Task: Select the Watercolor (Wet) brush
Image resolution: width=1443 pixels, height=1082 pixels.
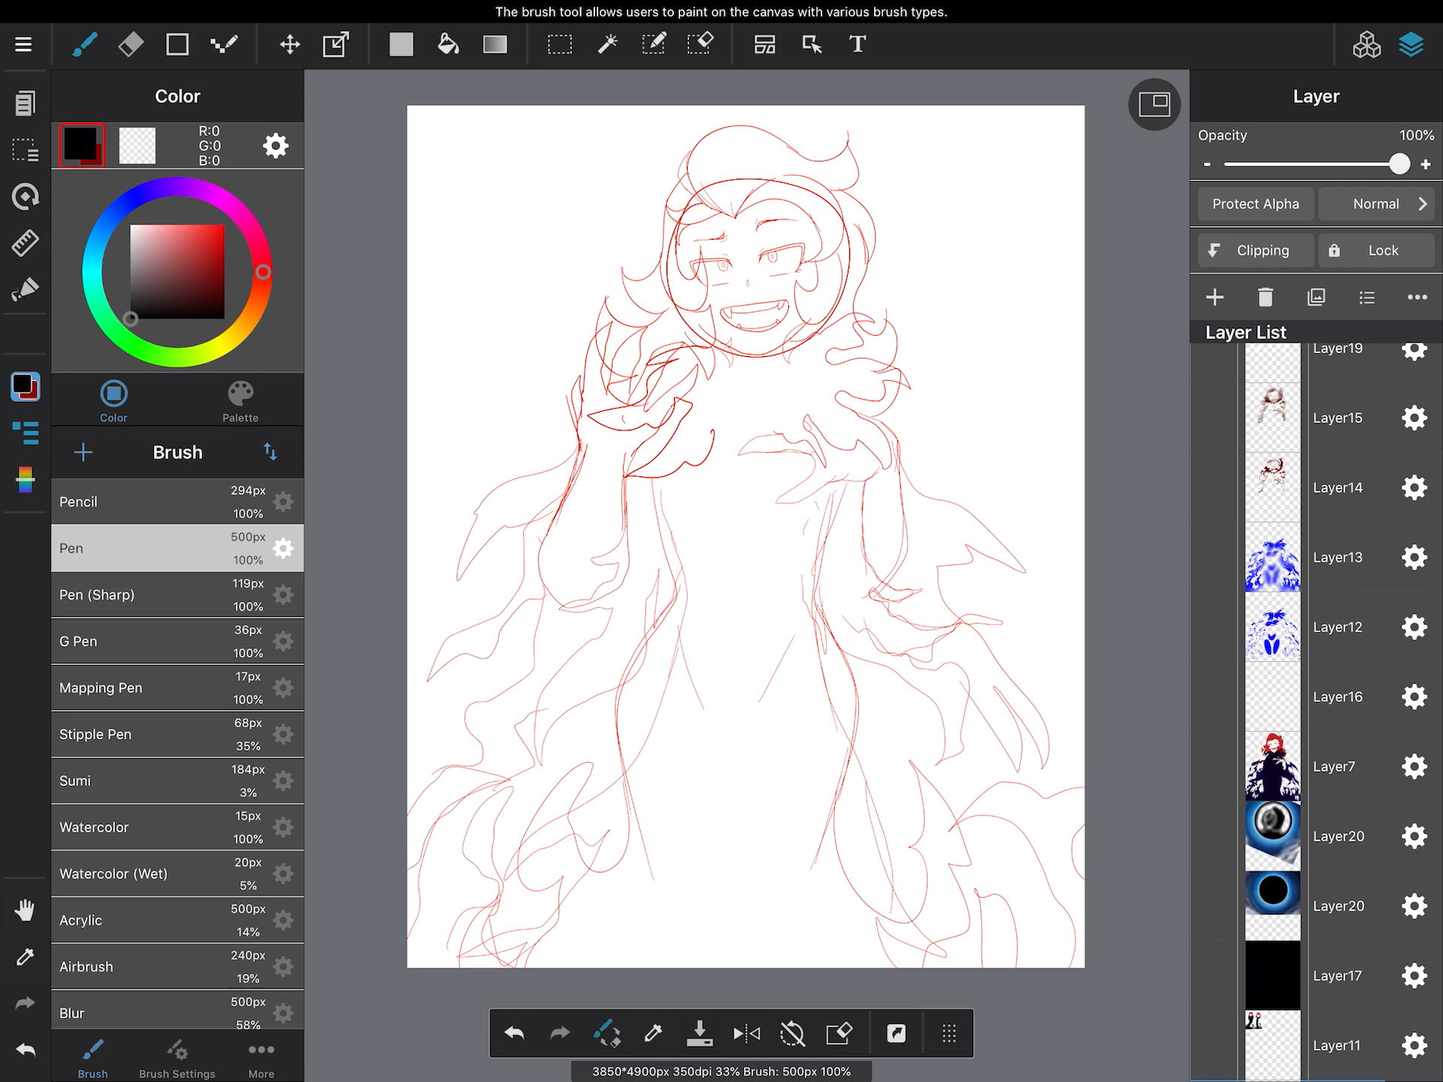Action: (177, 874)
